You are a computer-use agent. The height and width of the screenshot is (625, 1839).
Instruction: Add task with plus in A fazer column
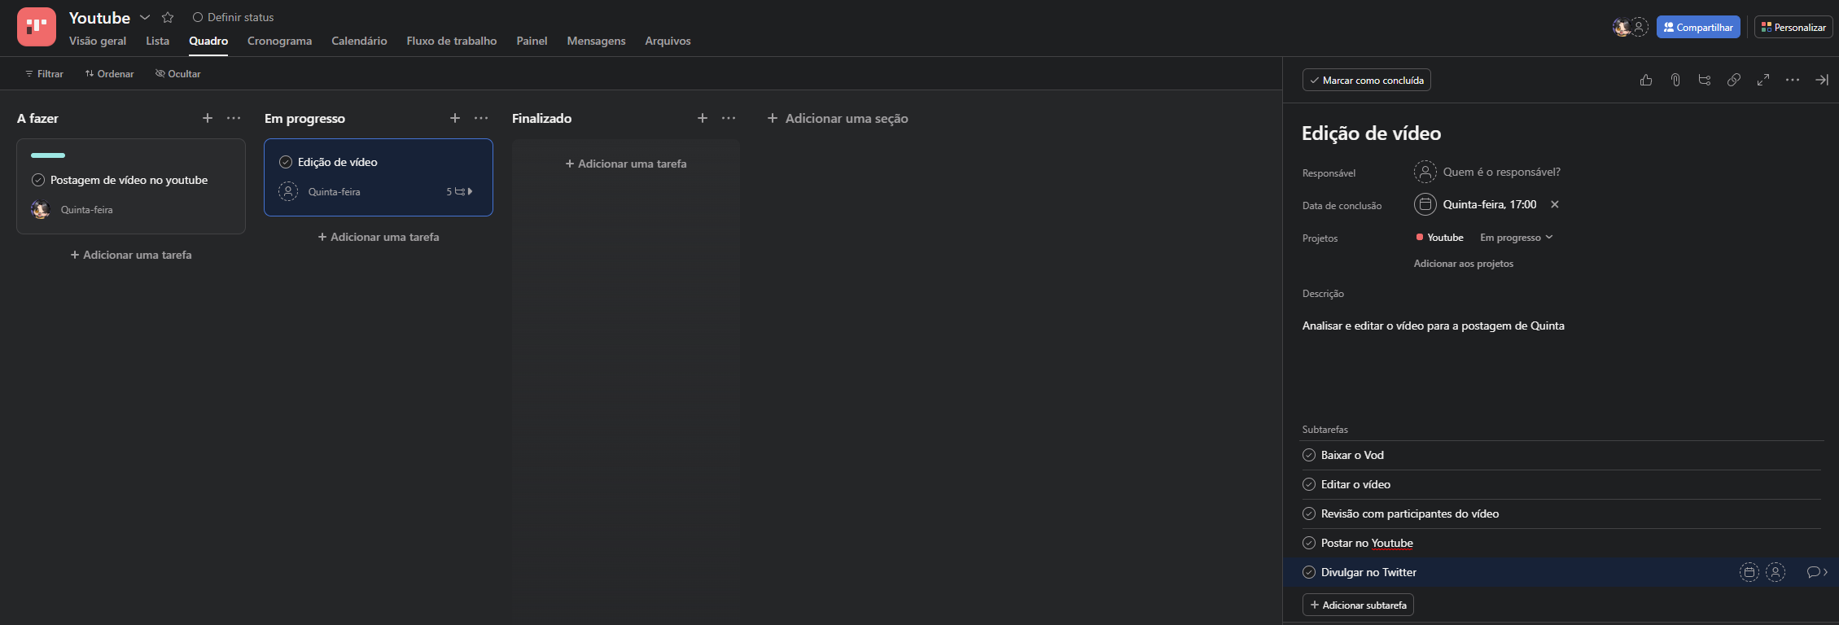(208, 118)
